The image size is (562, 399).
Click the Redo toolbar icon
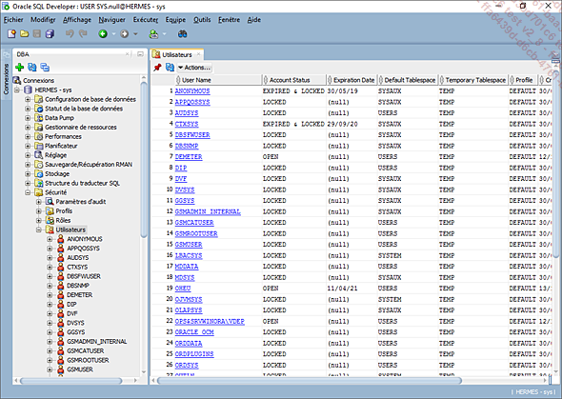tap(83, 33)
